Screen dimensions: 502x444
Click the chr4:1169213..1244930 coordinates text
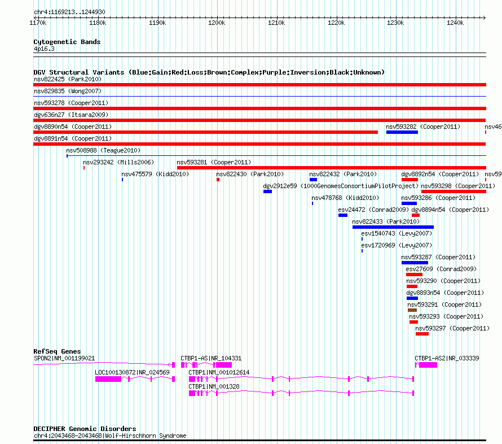69,12
